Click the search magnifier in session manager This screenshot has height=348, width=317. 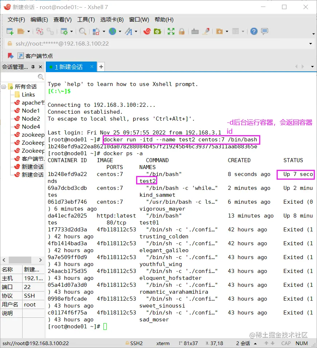point(40,77)
